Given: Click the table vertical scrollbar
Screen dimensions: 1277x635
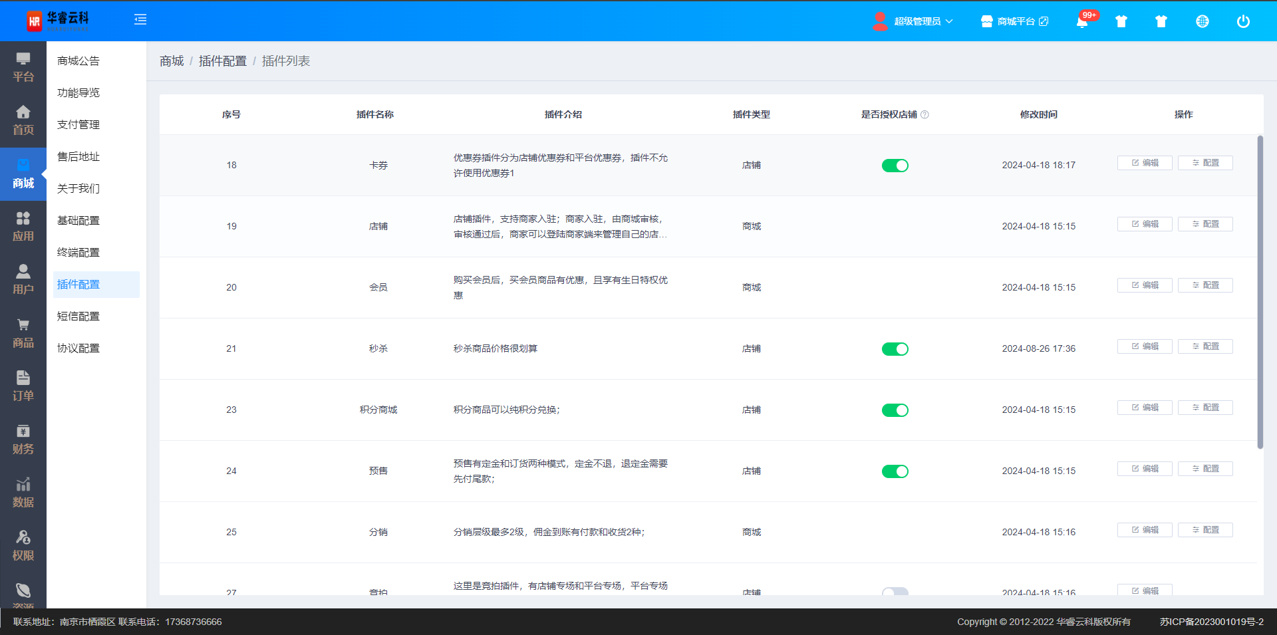Looking at the screenshot, I should point(1260,293).
